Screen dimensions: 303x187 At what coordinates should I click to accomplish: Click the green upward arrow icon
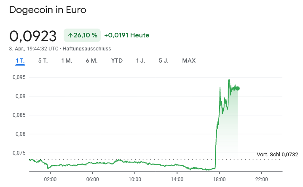tap(70, 35)
